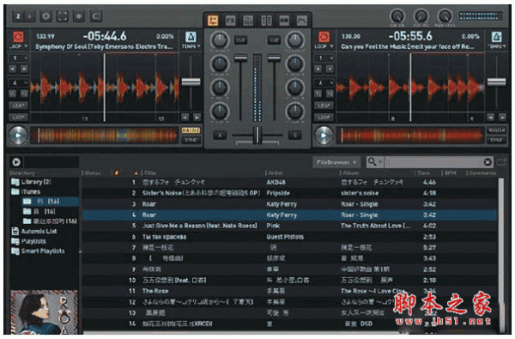The image size is (515, 339).
Task: Click right deck metronome tempo icon
Action: point(496,37)
